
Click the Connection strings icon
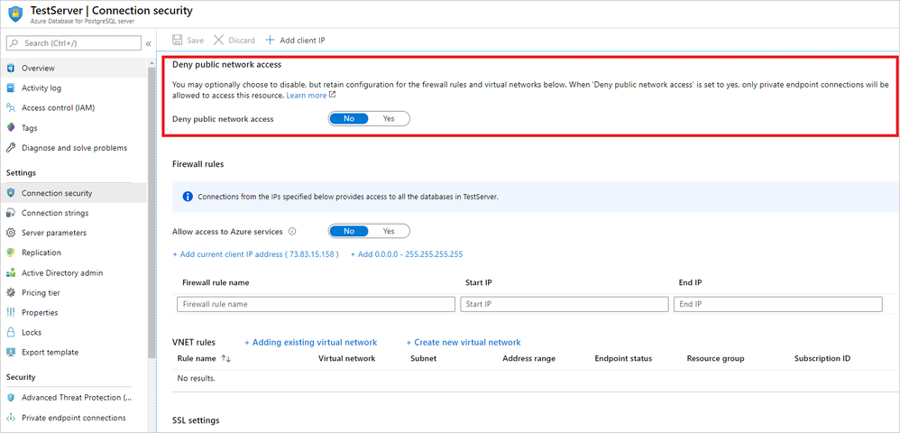(x=10, y=213)
